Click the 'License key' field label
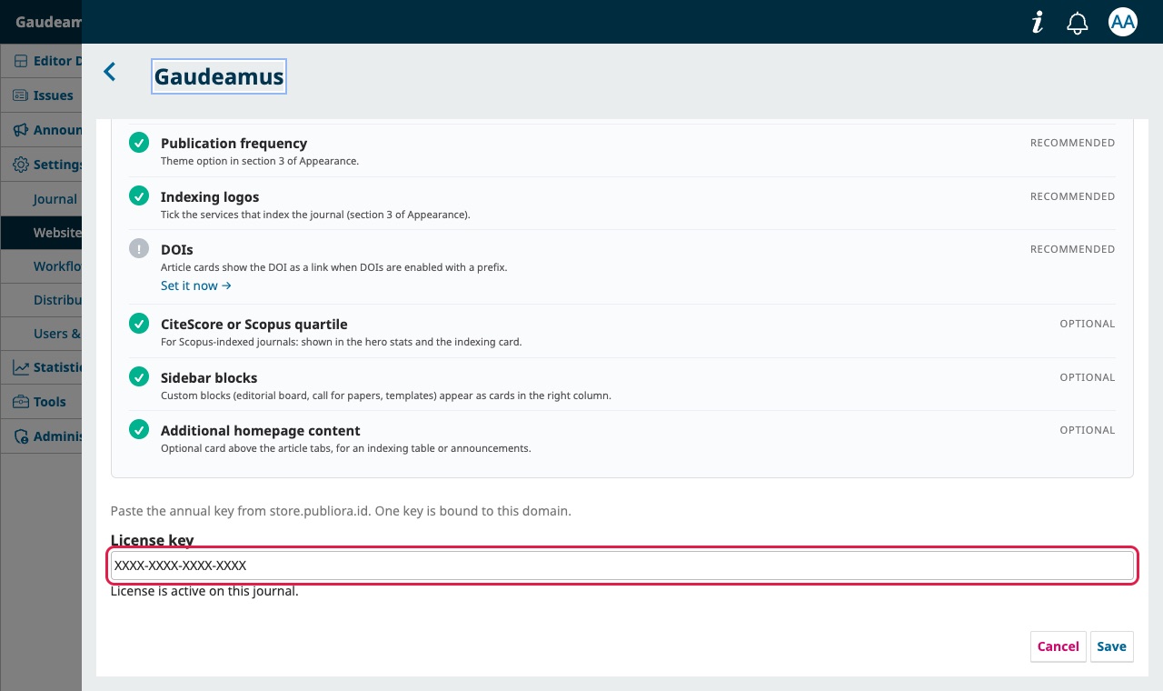This screenshot has width=1163, height=691. pyautogui.click(x=153, y=540)
